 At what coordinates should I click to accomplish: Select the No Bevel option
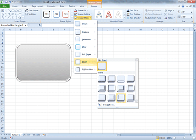coord(102,66)
